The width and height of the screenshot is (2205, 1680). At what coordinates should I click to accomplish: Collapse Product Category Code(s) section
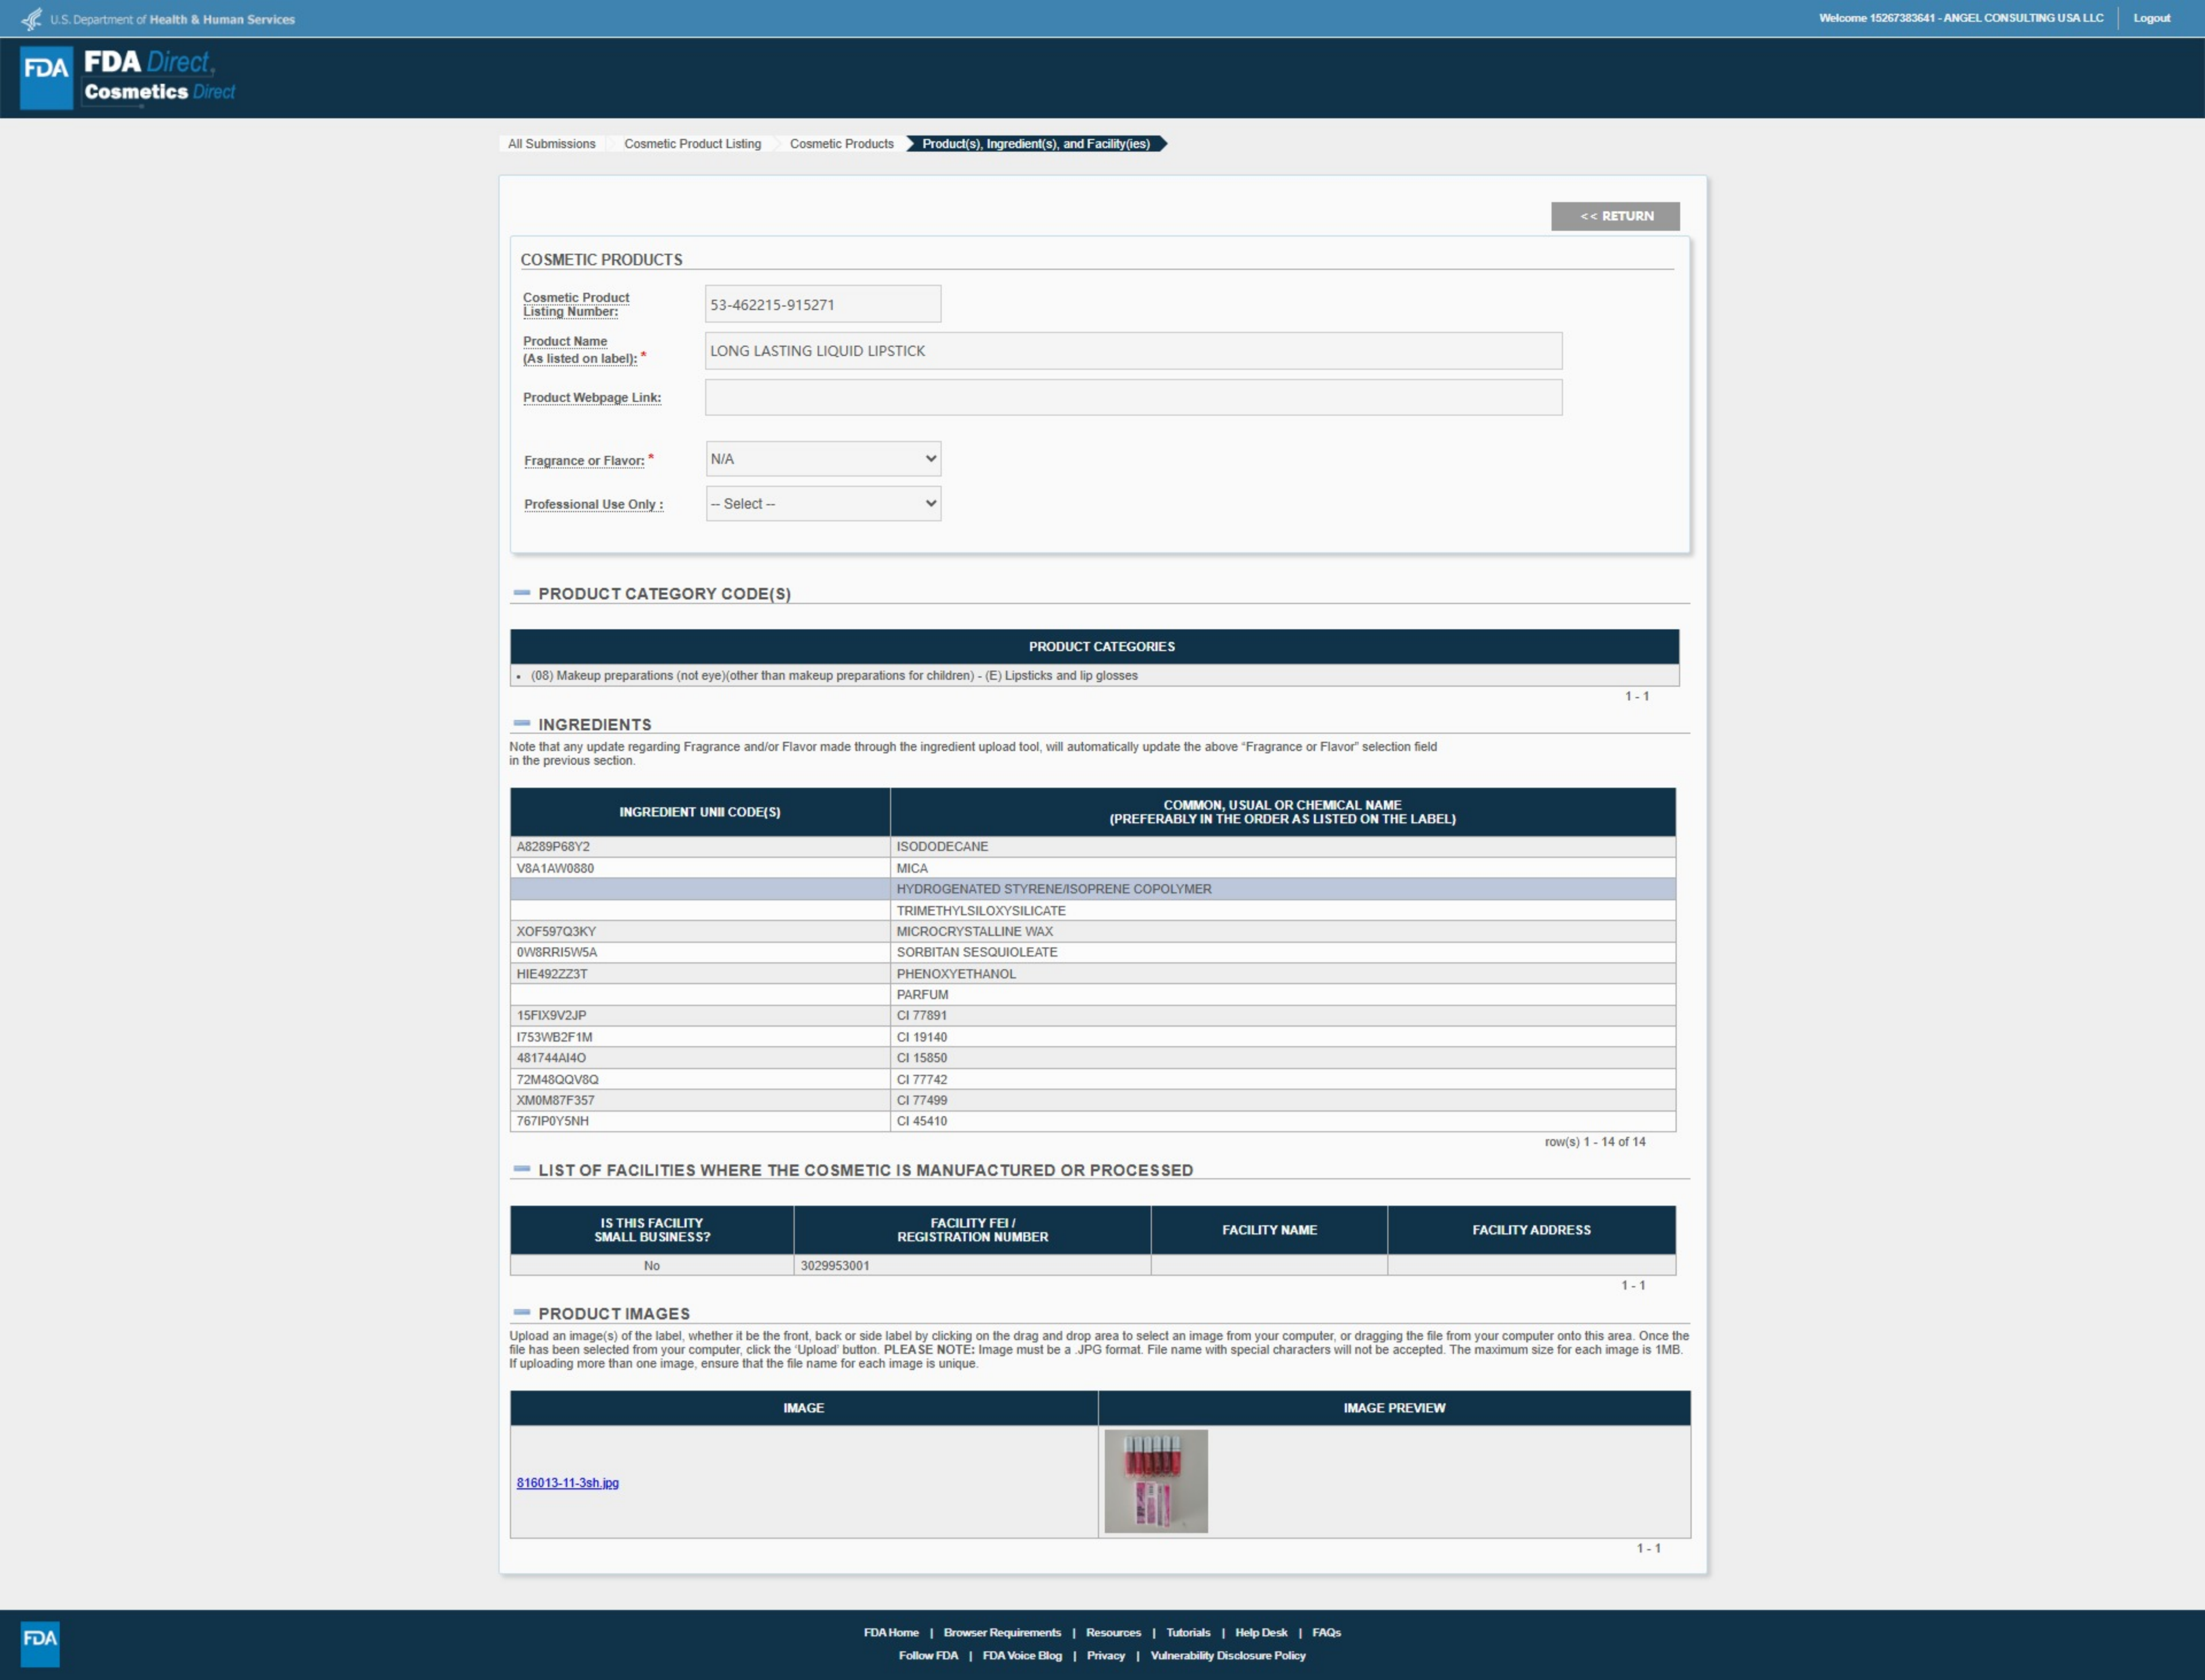pos(522,593)
